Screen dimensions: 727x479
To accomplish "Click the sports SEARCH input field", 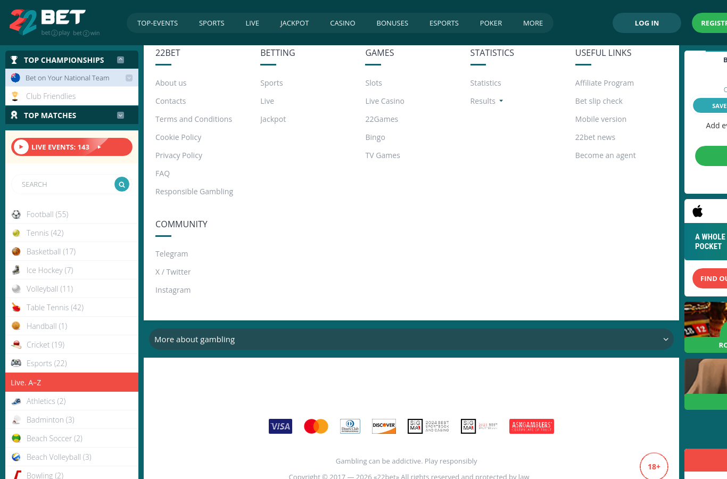I will point(62,184).
